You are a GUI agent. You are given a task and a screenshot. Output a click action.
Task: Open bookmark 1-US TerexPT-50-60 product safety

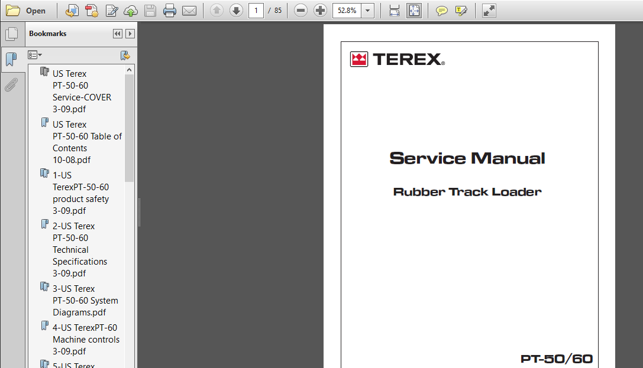[81, 193]
